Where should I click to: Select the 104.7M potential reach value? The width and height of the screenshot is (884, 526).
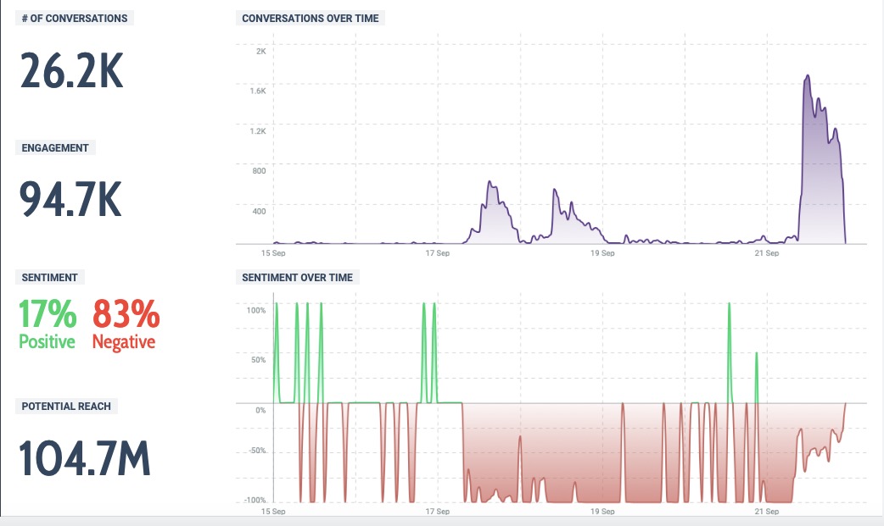[85, 458]
